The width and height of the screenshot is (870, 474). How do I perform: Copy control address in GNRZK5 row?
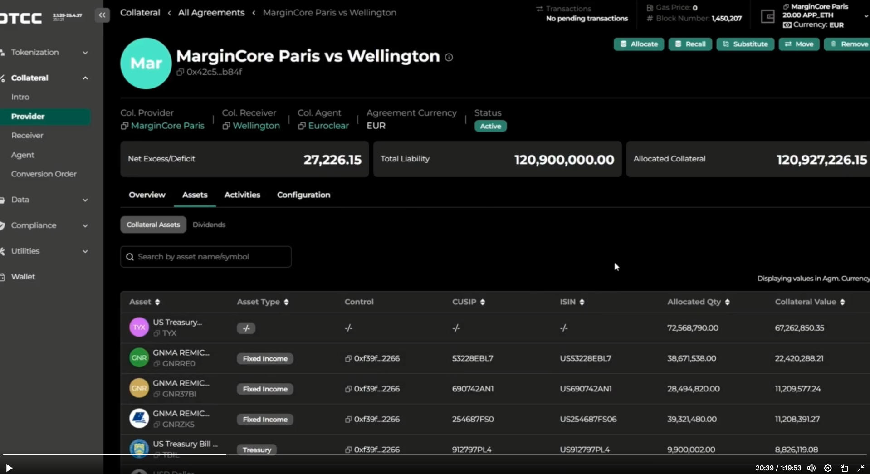(348, 420)
